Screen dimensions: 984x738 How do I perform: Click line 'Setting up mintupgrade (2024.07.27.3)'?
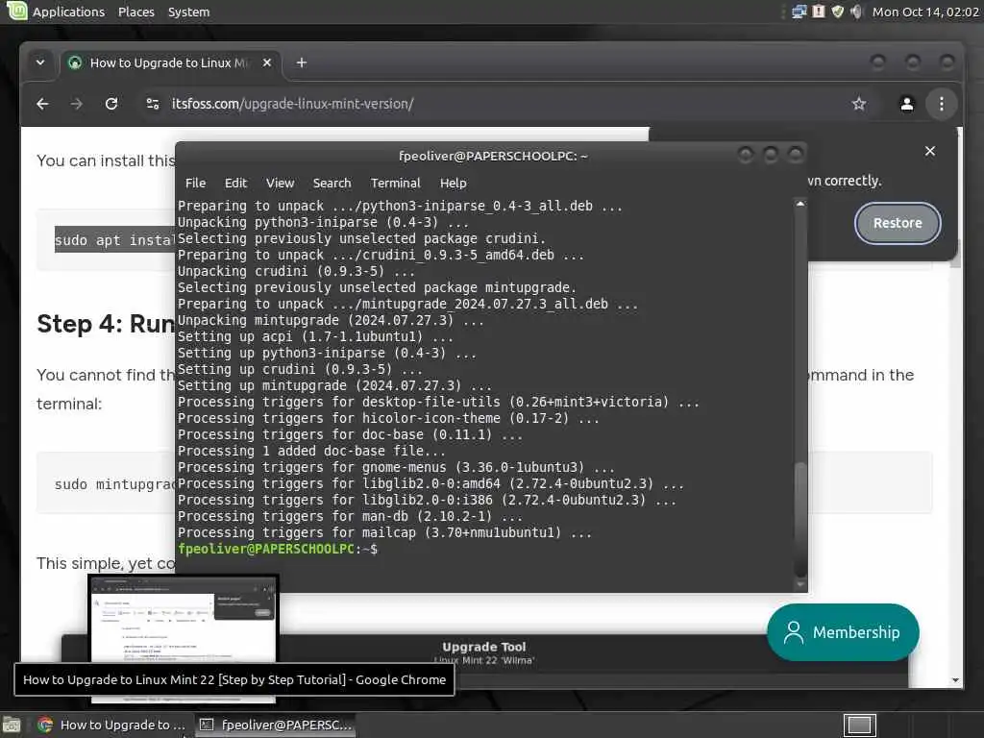(x=333, y=385)
